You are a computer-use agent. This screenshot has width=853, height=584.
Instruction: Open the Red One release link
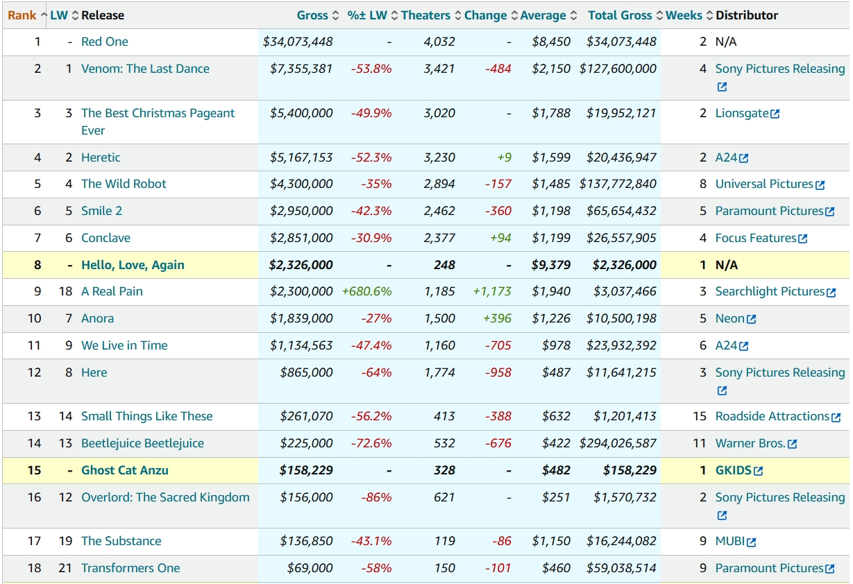click(105, 42)
